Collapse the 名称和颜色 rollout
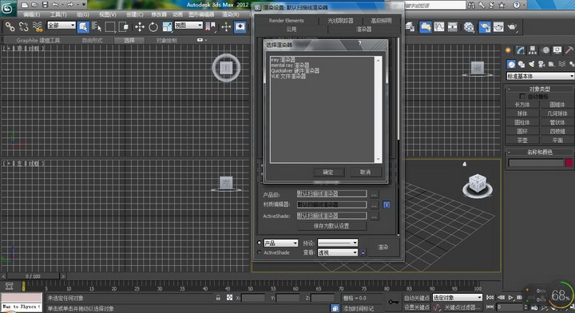The width and height of the screenshot is (575, 313). pyautogui.click(x=539, y=152)
